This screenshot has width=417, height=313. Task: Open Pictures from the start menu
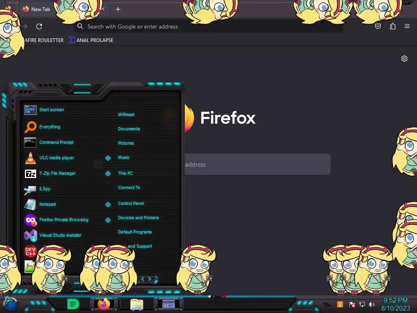pyautogui.click(x=126, y=143)
